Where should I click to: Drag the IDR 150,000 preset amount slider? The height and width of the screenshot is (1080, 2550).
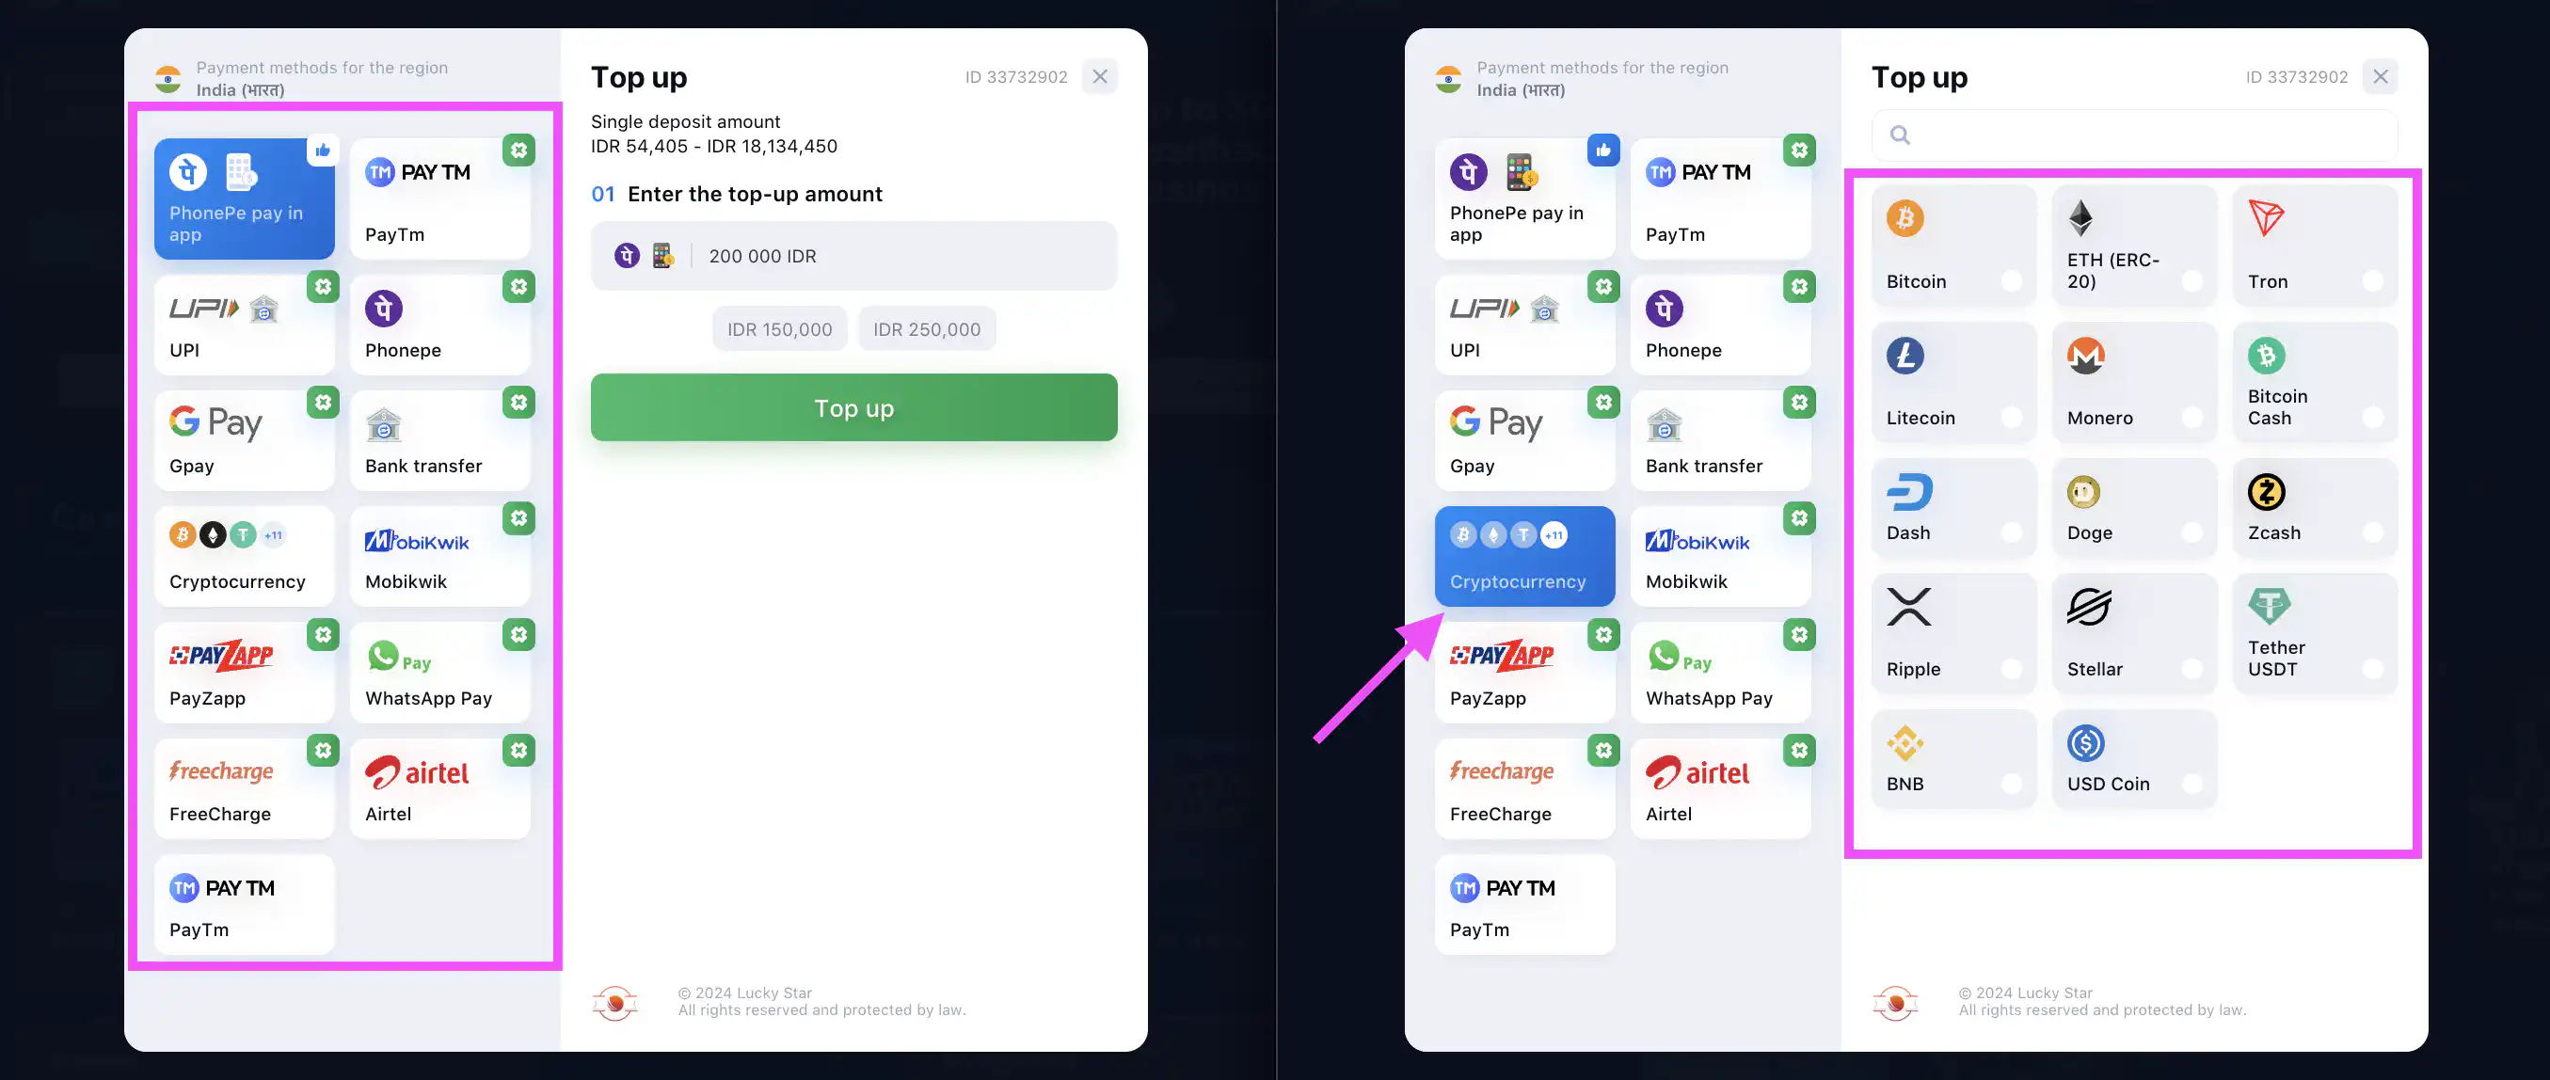click(x=779, y=328)
